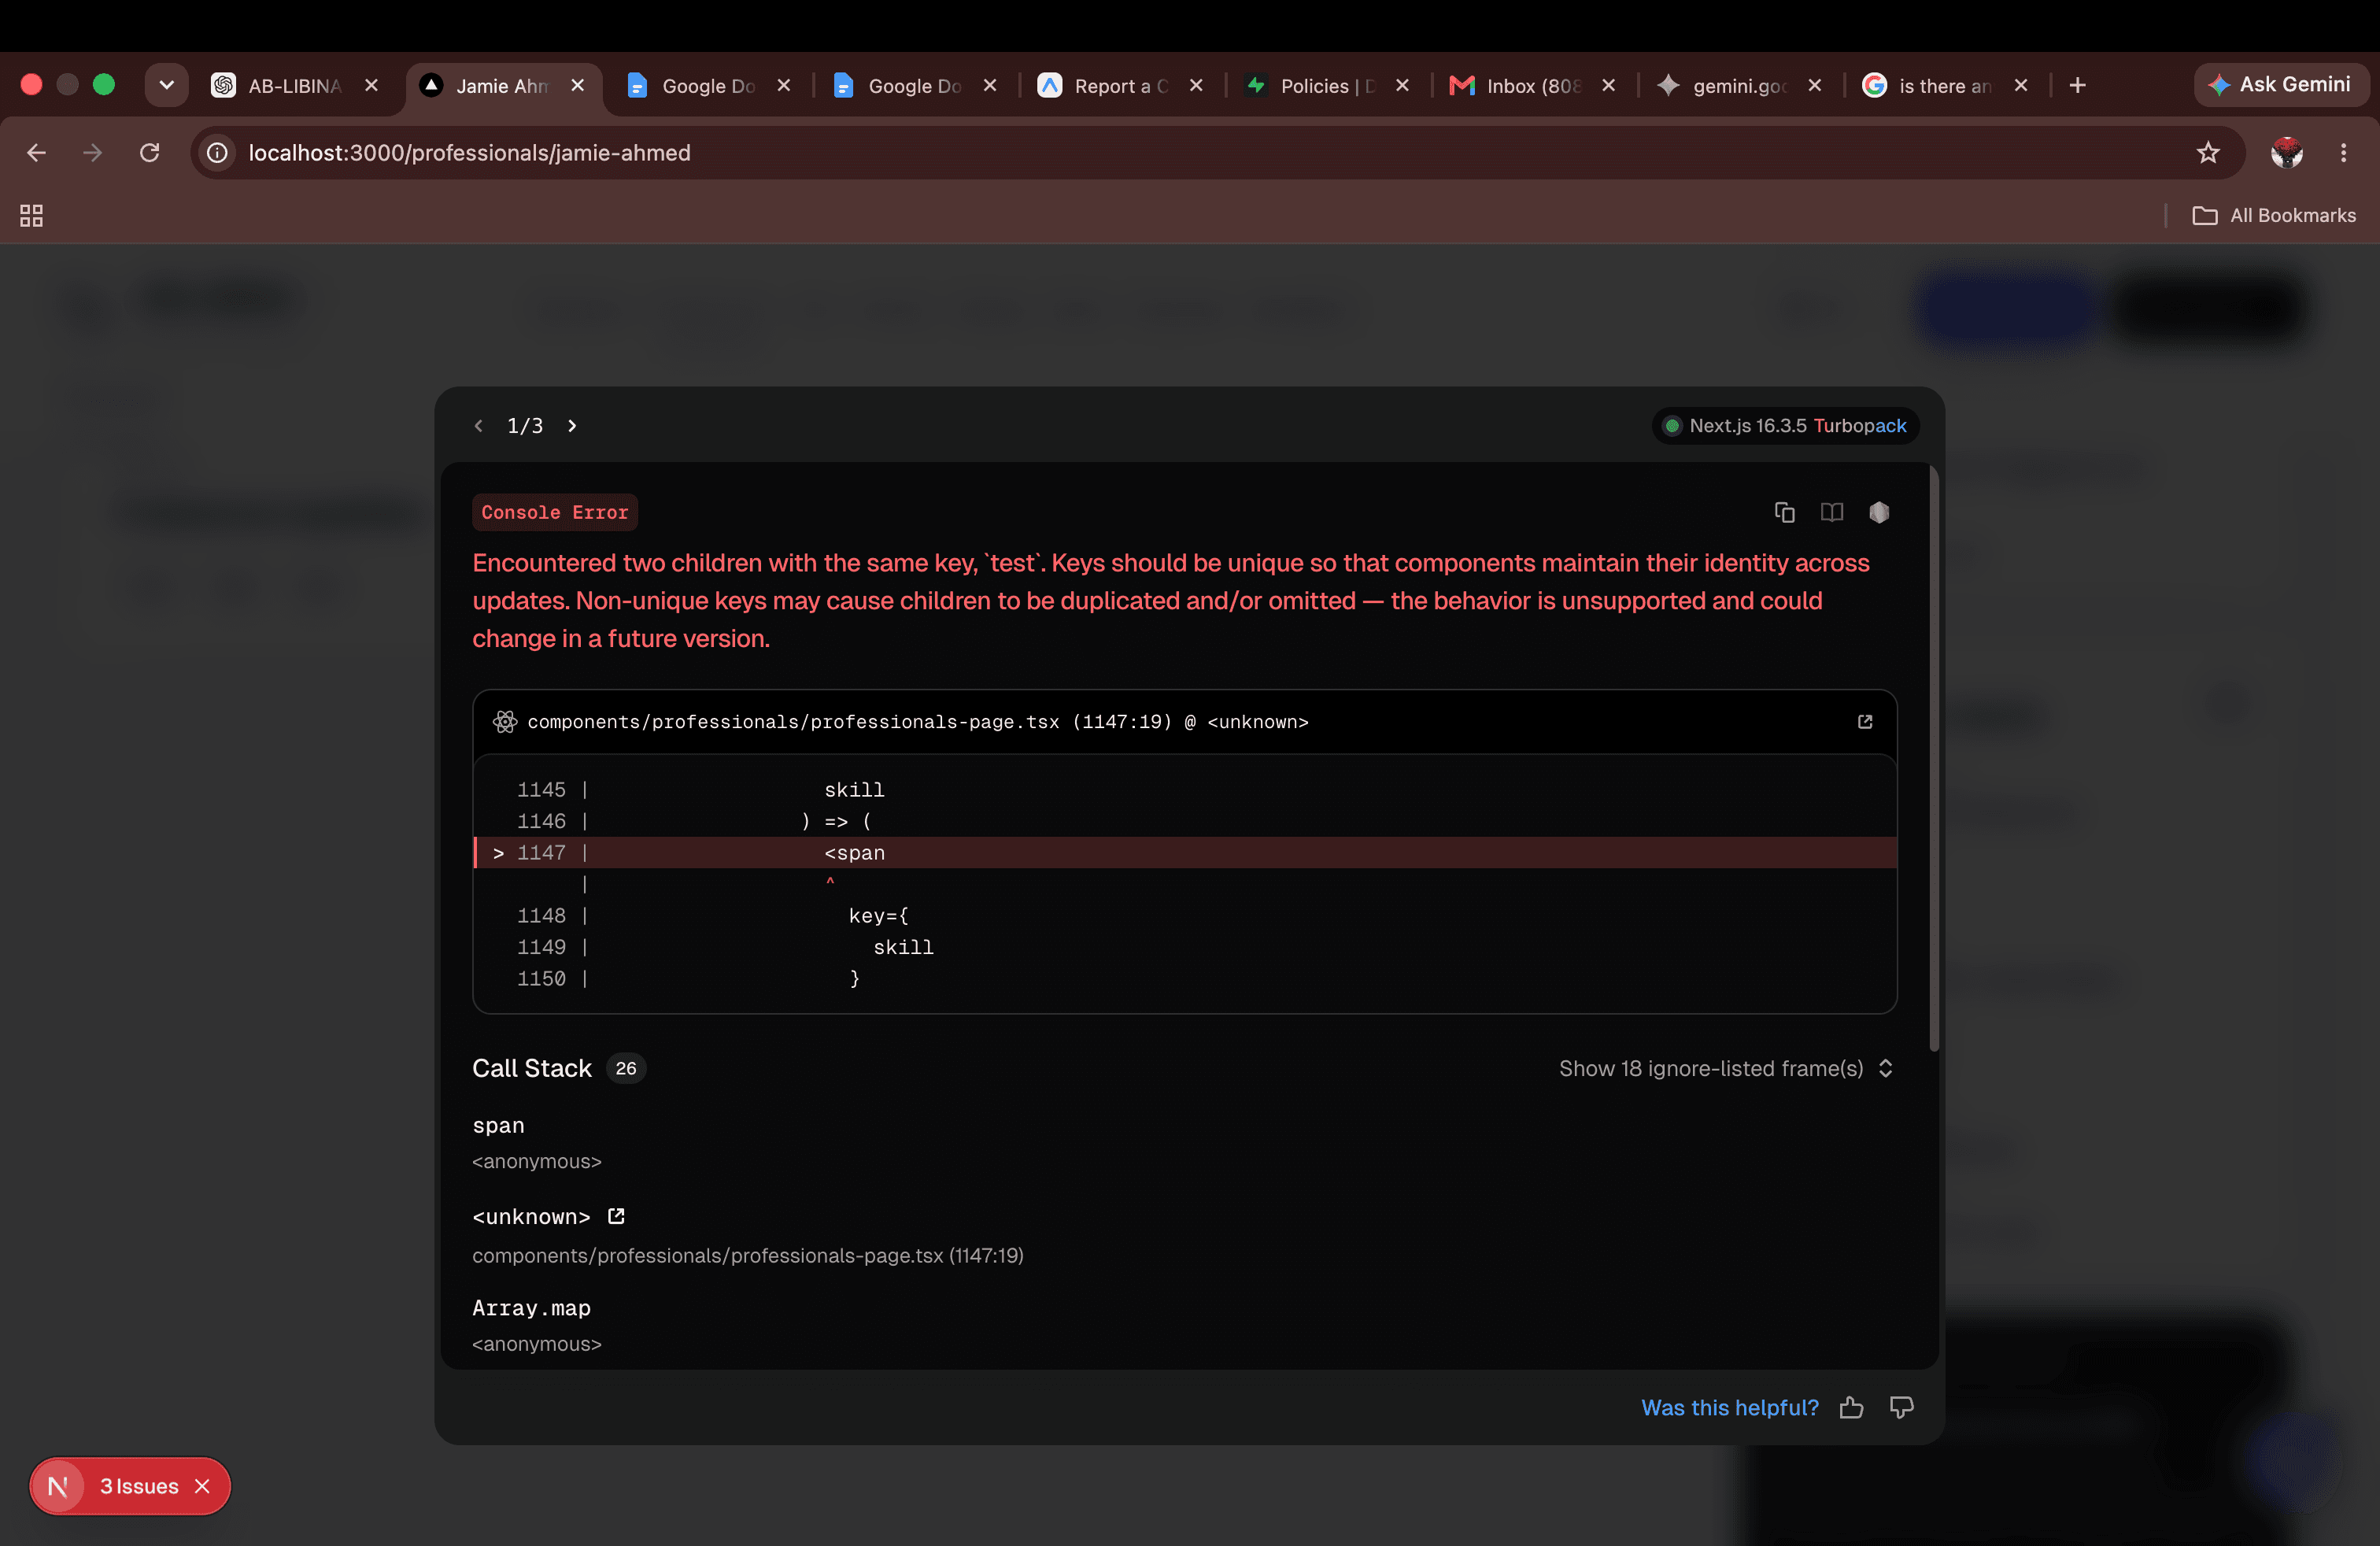Click the error overlay vertical scrollbar

[x=1934, y=757]
